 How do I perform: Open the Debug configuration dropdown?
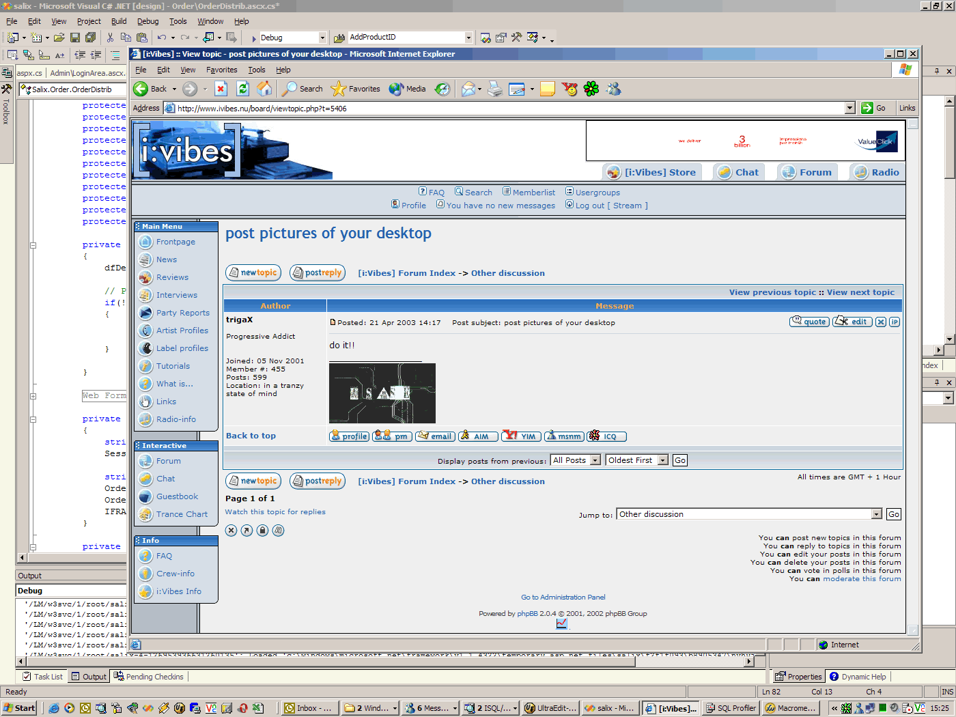(x=322, y=38)
